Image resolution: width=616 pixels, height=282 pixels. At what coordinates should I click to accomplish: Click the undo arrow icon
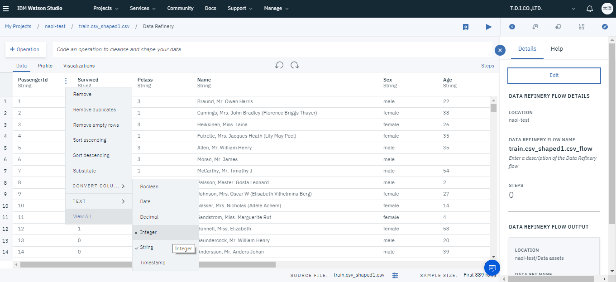(279, 65)
